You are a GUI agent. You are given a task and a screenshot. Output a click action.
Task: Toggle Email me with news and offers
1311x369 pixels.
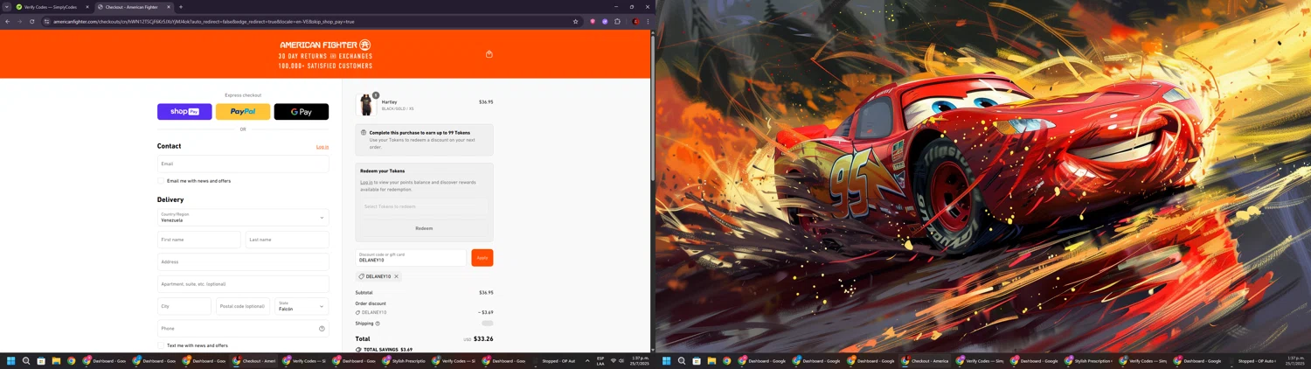161,181
